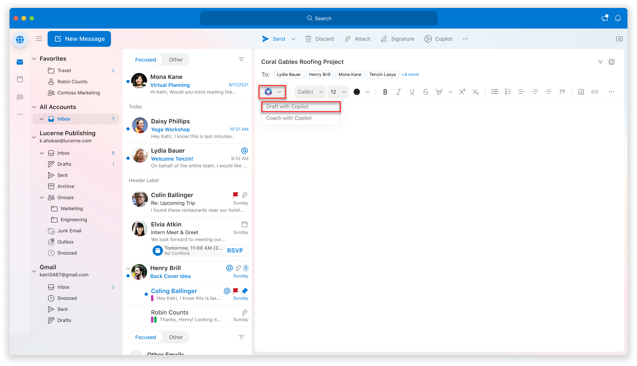Collapse the Favorites section

tap(34, 59)
